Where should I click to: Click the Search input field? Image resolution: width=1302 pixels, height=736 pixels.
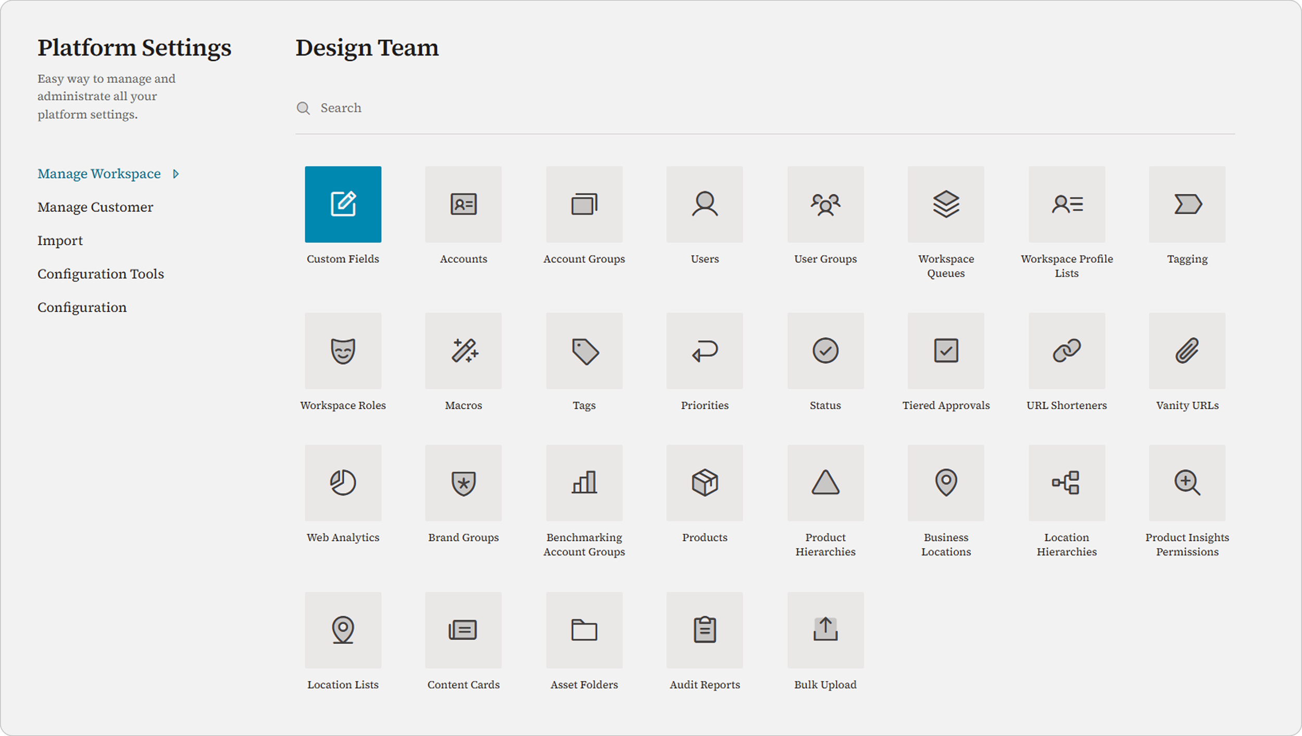[765, 108]
